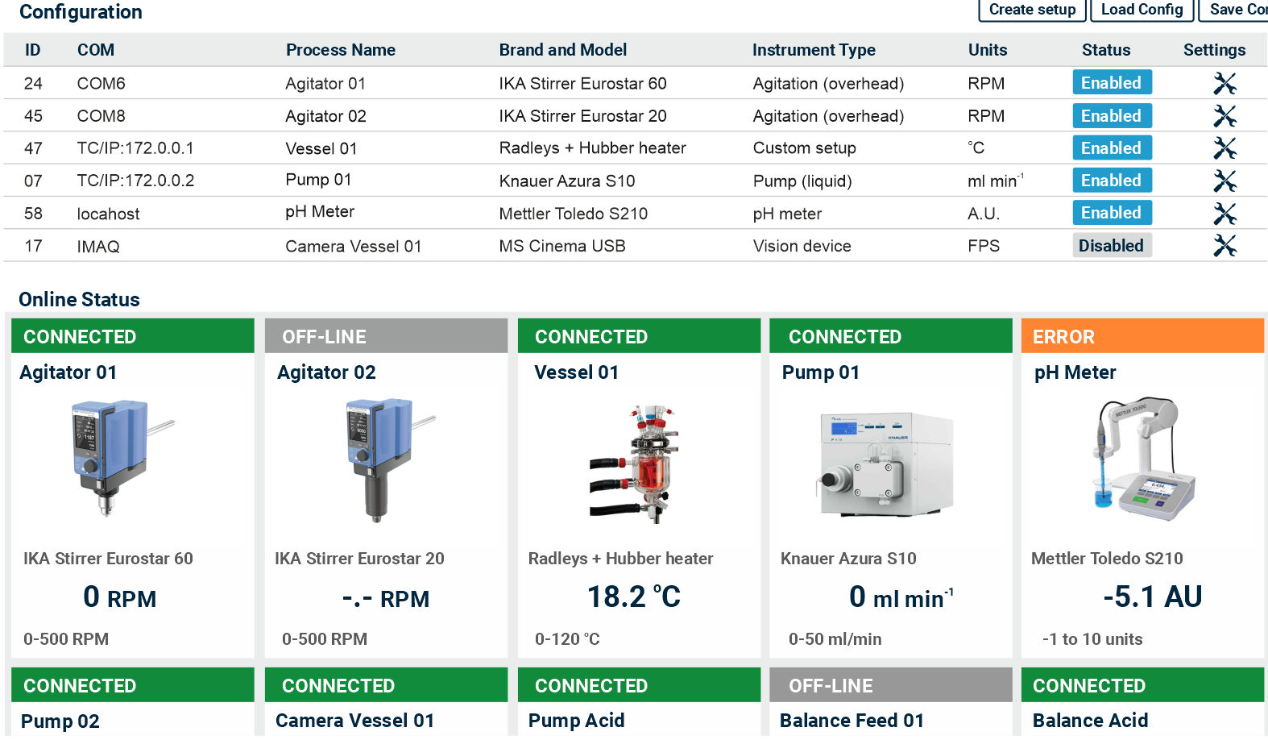Select the pH Meter ERROR status banner
Image resolution: width=1268 pixels, height=740 pixels.
pyautogui.click(x=1142, y=337)
